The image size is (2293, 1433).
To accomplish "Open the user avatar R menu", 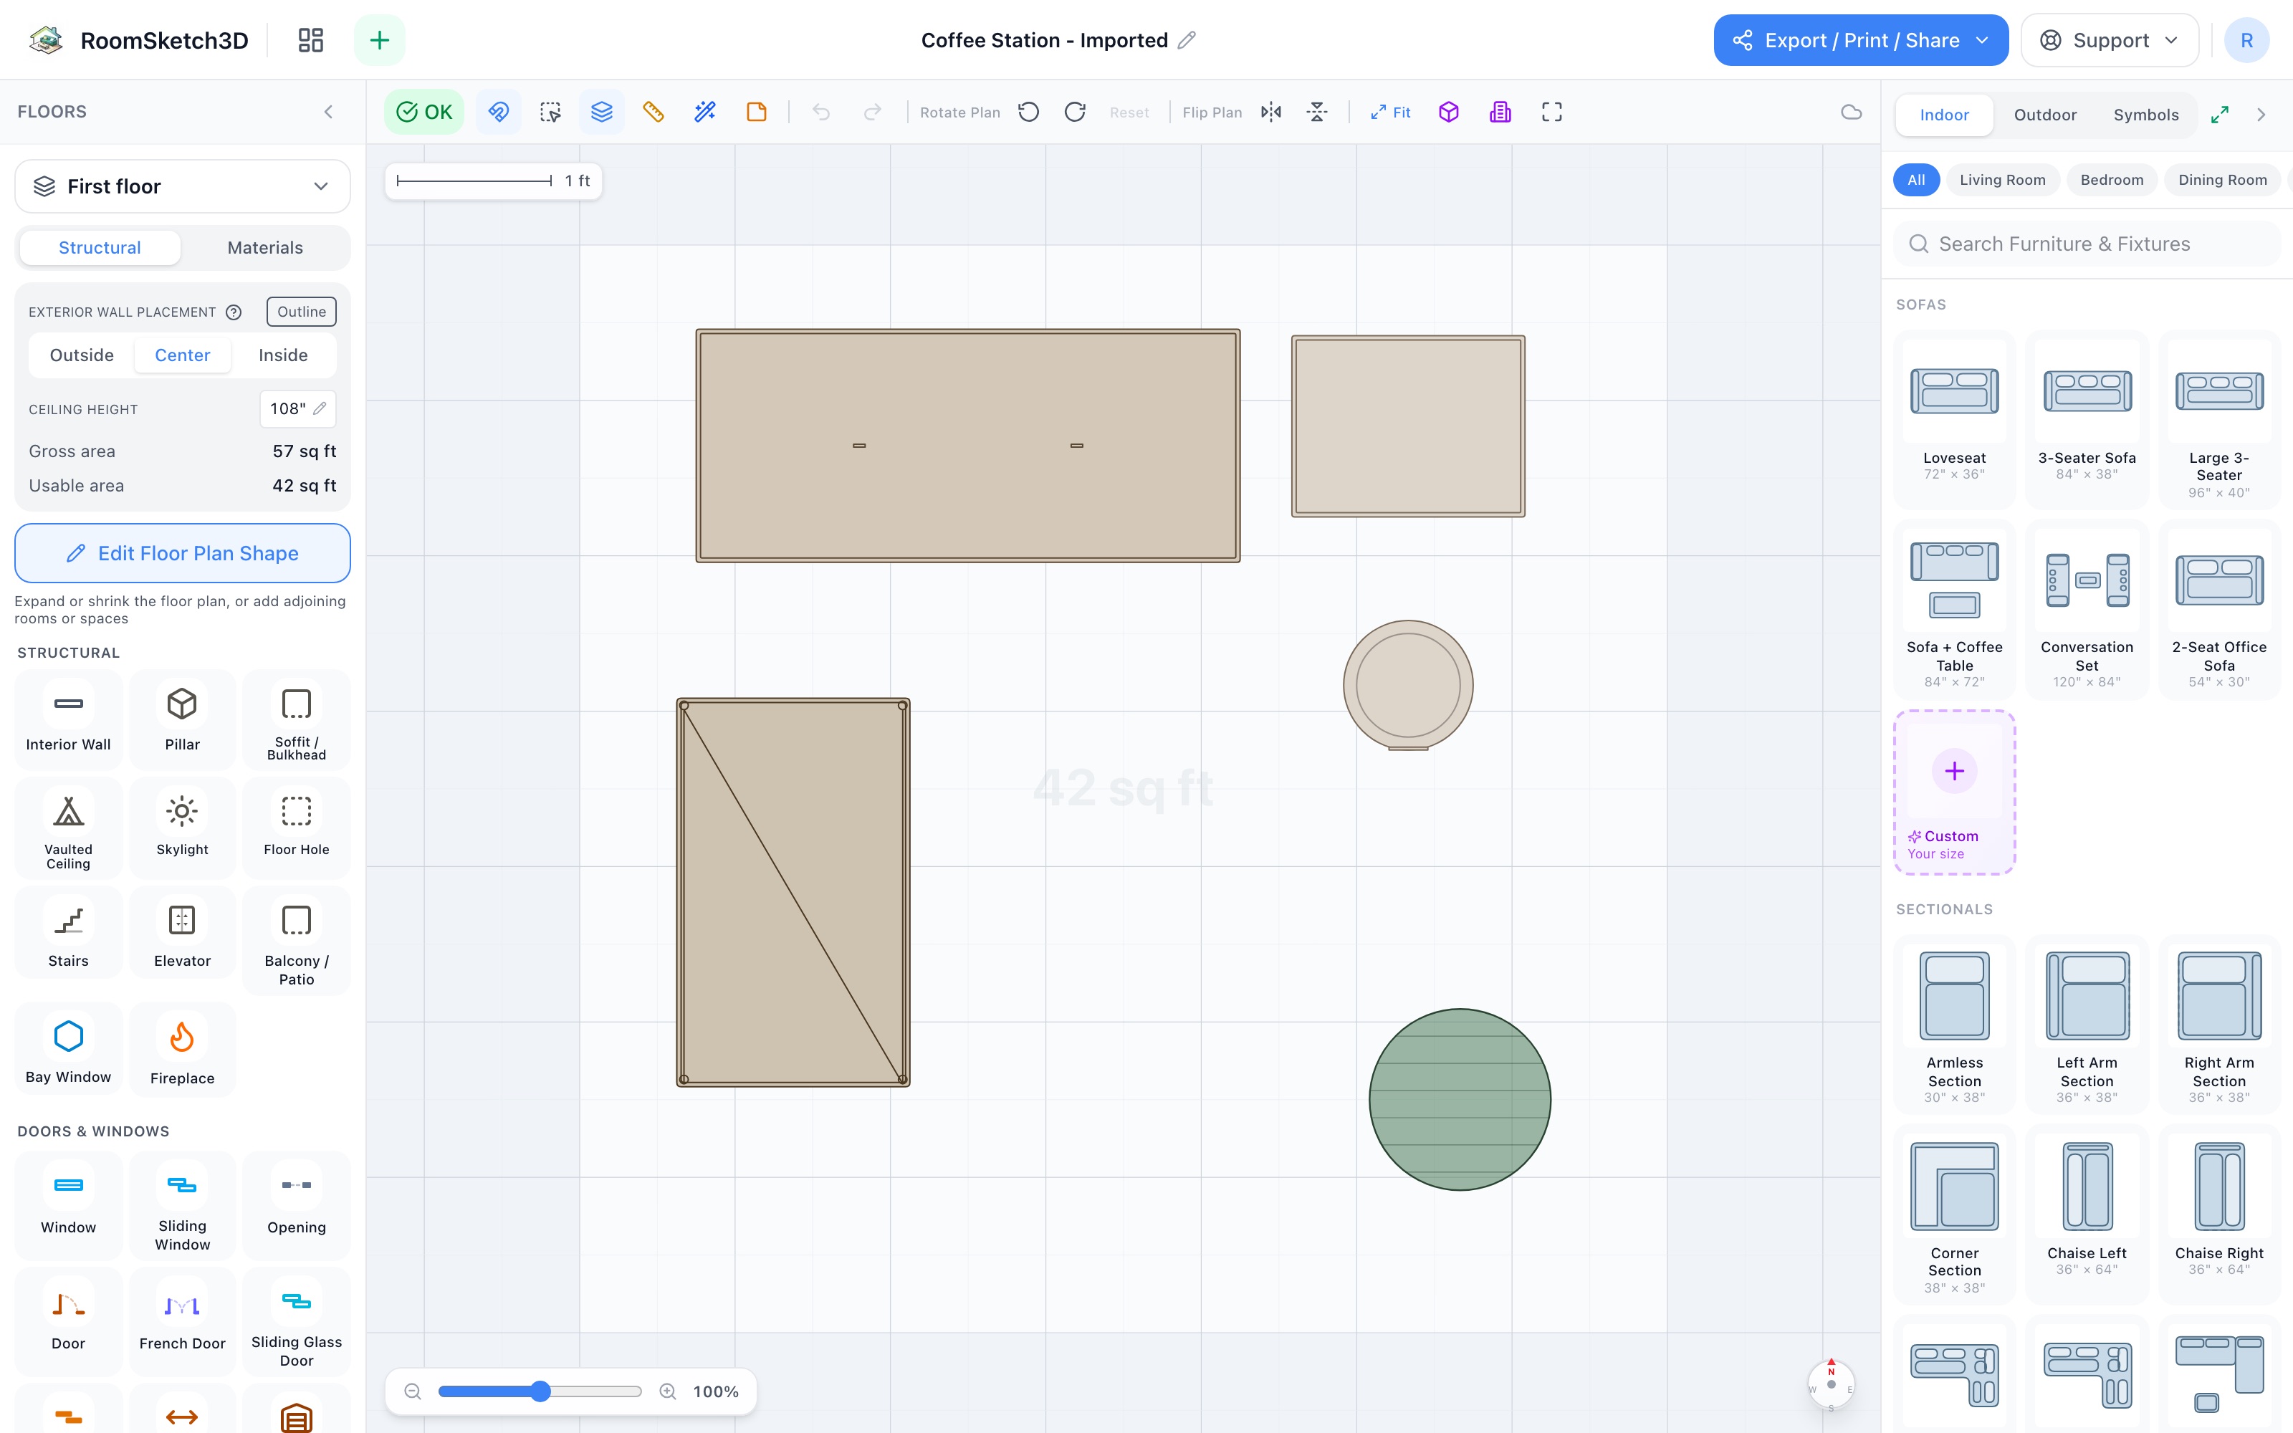I will [x=2246, y=40].
